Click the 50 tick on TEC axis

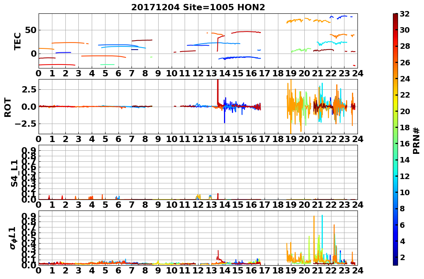point(31,30)
